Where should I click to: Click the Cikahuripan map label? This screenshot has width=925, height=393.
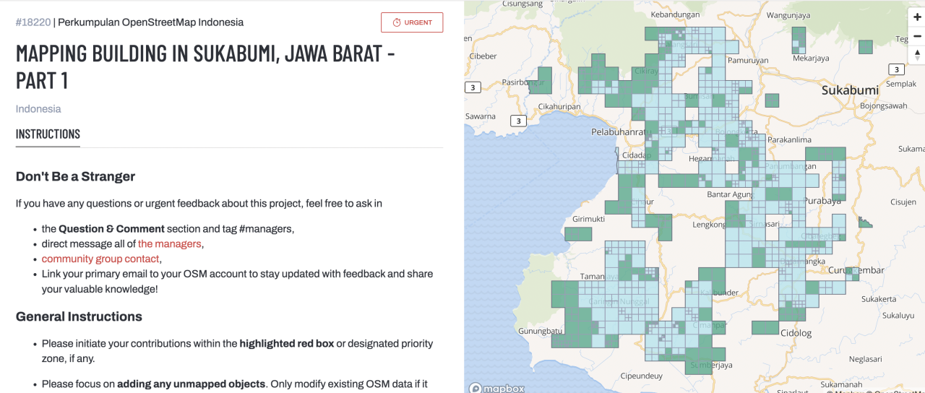(x=559, y=107)
